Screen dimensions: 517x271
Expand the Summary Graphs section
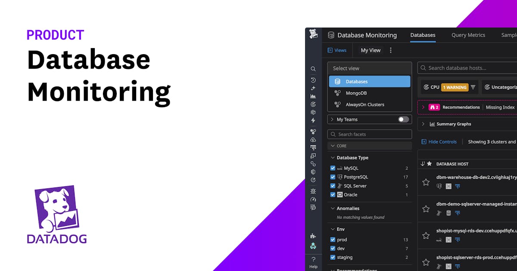point(423,124)
